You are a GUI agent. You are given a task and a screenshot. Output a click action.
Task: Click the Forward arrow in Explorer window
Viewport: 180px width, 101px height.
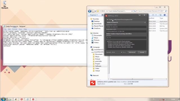coord(93,11)
